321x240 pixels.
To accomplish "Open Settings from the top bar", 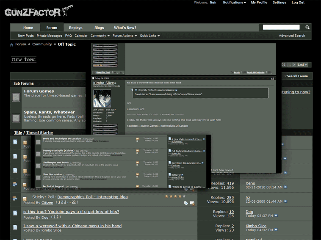I will point(279,3).
